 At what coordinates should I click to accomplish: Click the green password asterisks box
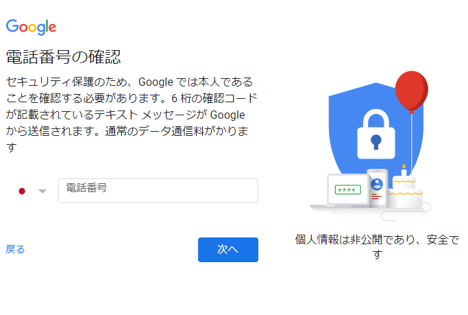pyautogui.click(x=348, y=189)
